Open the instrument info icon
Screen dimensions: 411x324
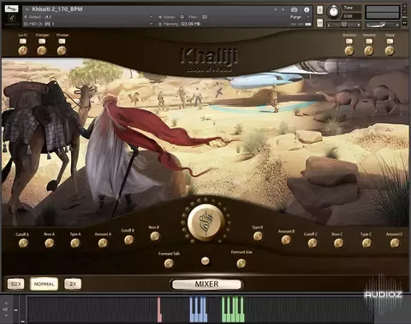pos(307,9)
